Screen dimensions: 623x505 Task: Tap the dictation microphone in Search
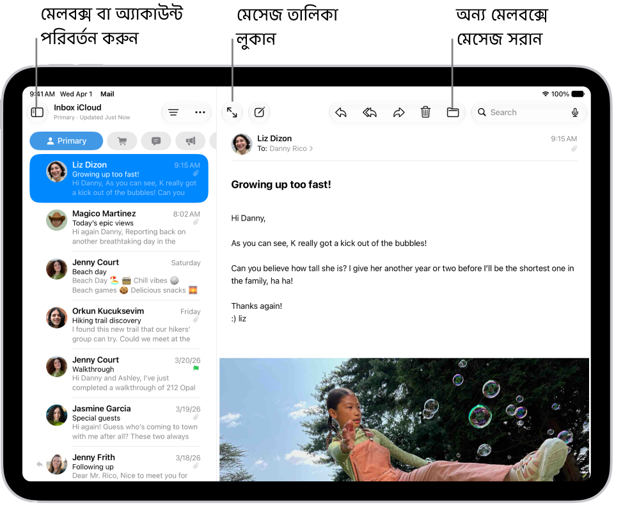574,113
